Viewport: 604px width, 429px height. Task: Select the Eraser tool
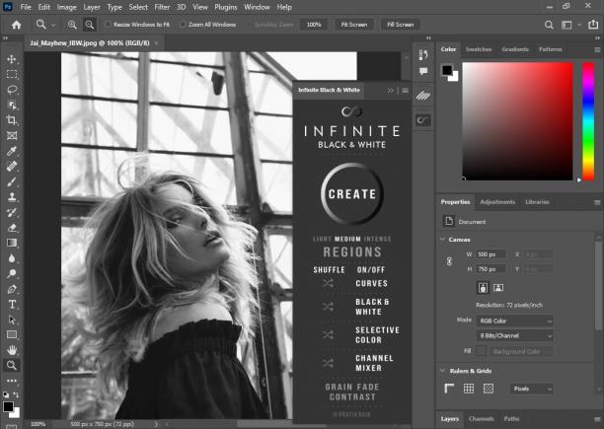tap(12, 228)
